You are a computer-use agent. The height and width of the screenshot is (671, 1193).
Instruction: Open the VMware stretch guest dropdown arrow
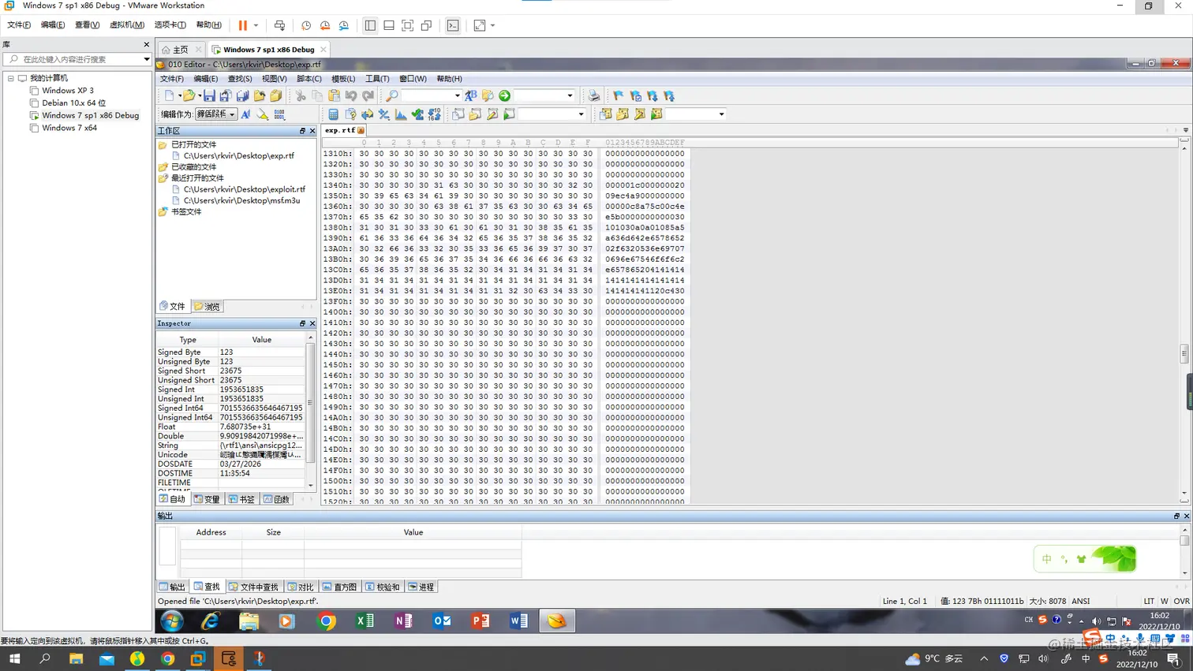click(x=492, y=25)
